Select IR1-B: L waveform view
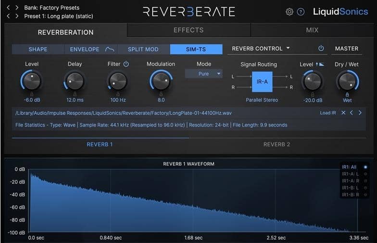Image resolution: width=377 pixels, height=243 pixels. (354, 188)
